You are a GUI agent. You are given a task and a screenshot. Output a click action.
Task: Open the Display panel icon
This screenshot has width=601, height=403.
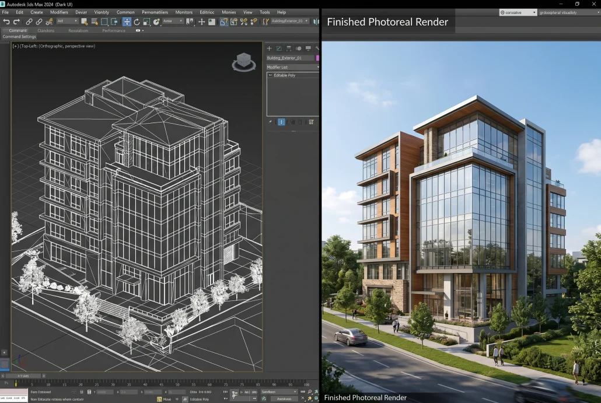pos(308,48)
